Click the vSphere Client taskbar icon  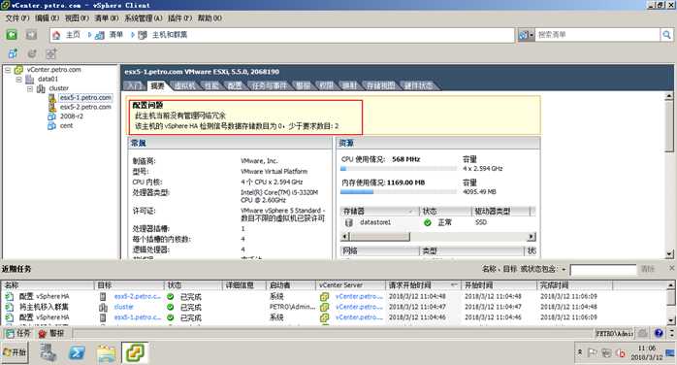pyautogui.click(x=135, y=352)
